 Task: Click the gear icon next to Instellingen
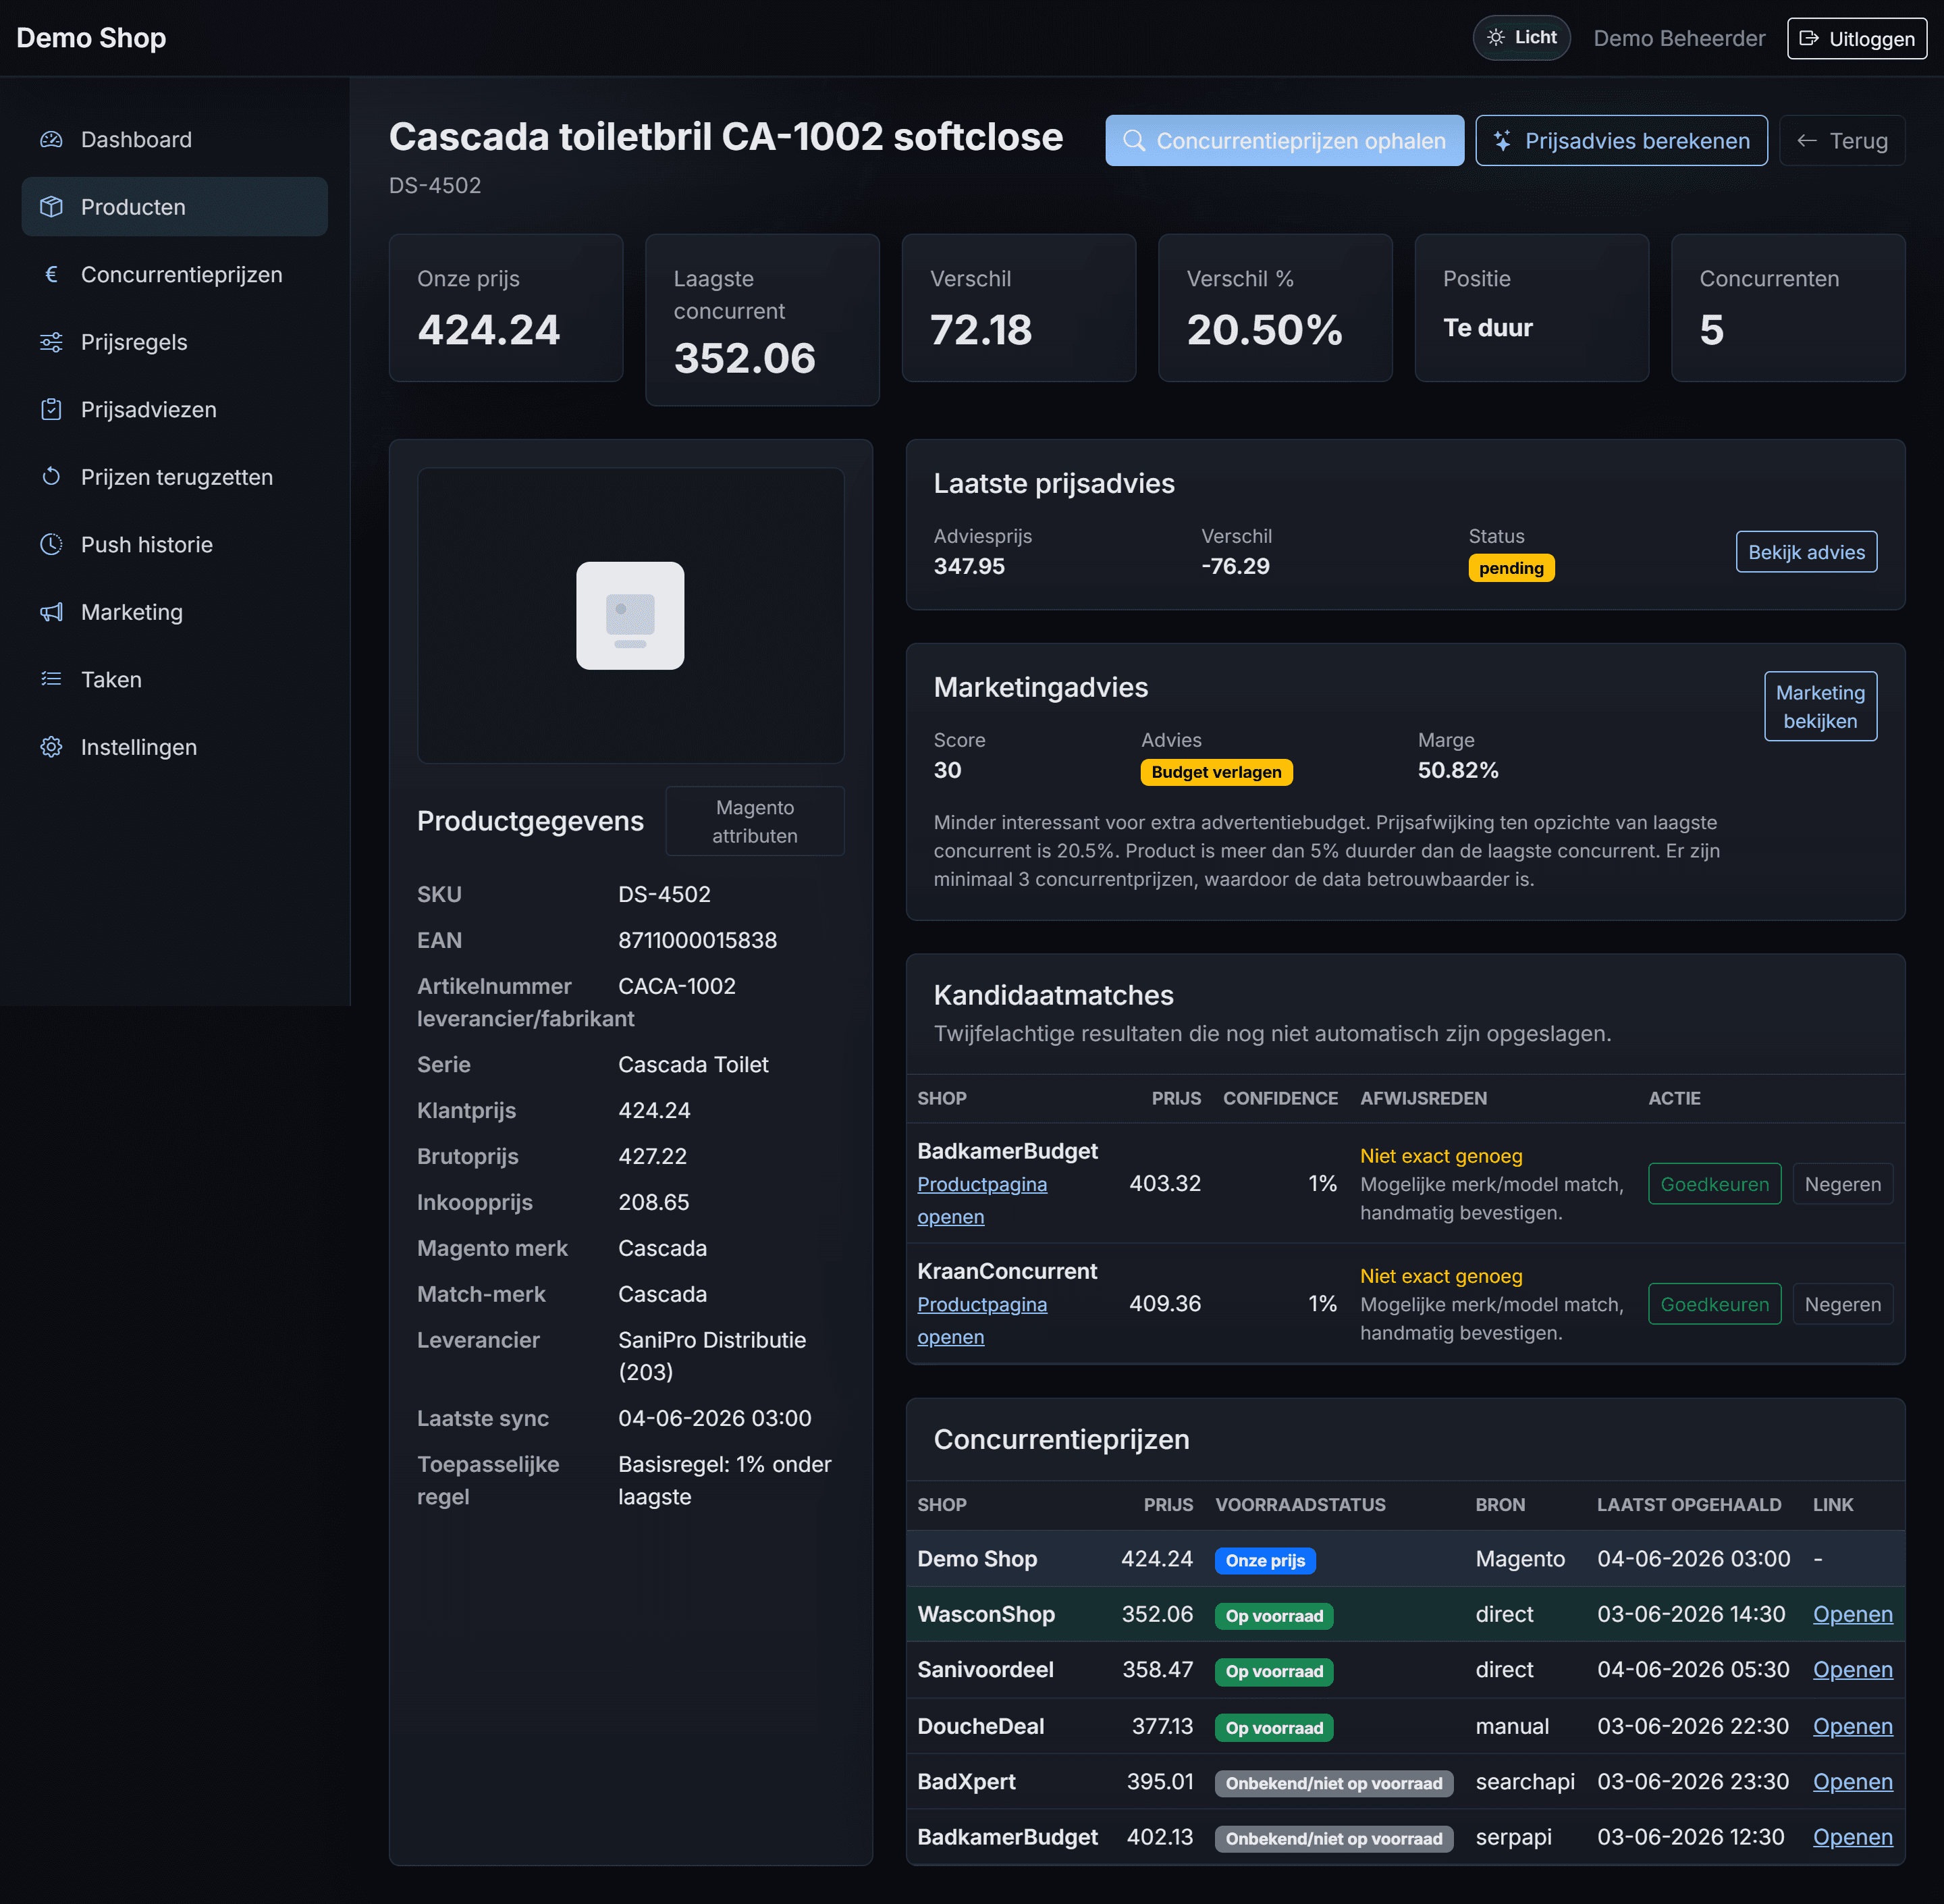(51, 747)
